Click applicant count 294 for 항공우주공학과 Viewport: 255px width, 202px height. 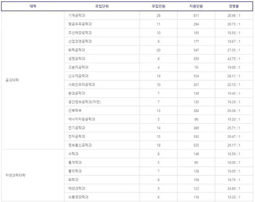pyautogui.click(x=196, y=24)
